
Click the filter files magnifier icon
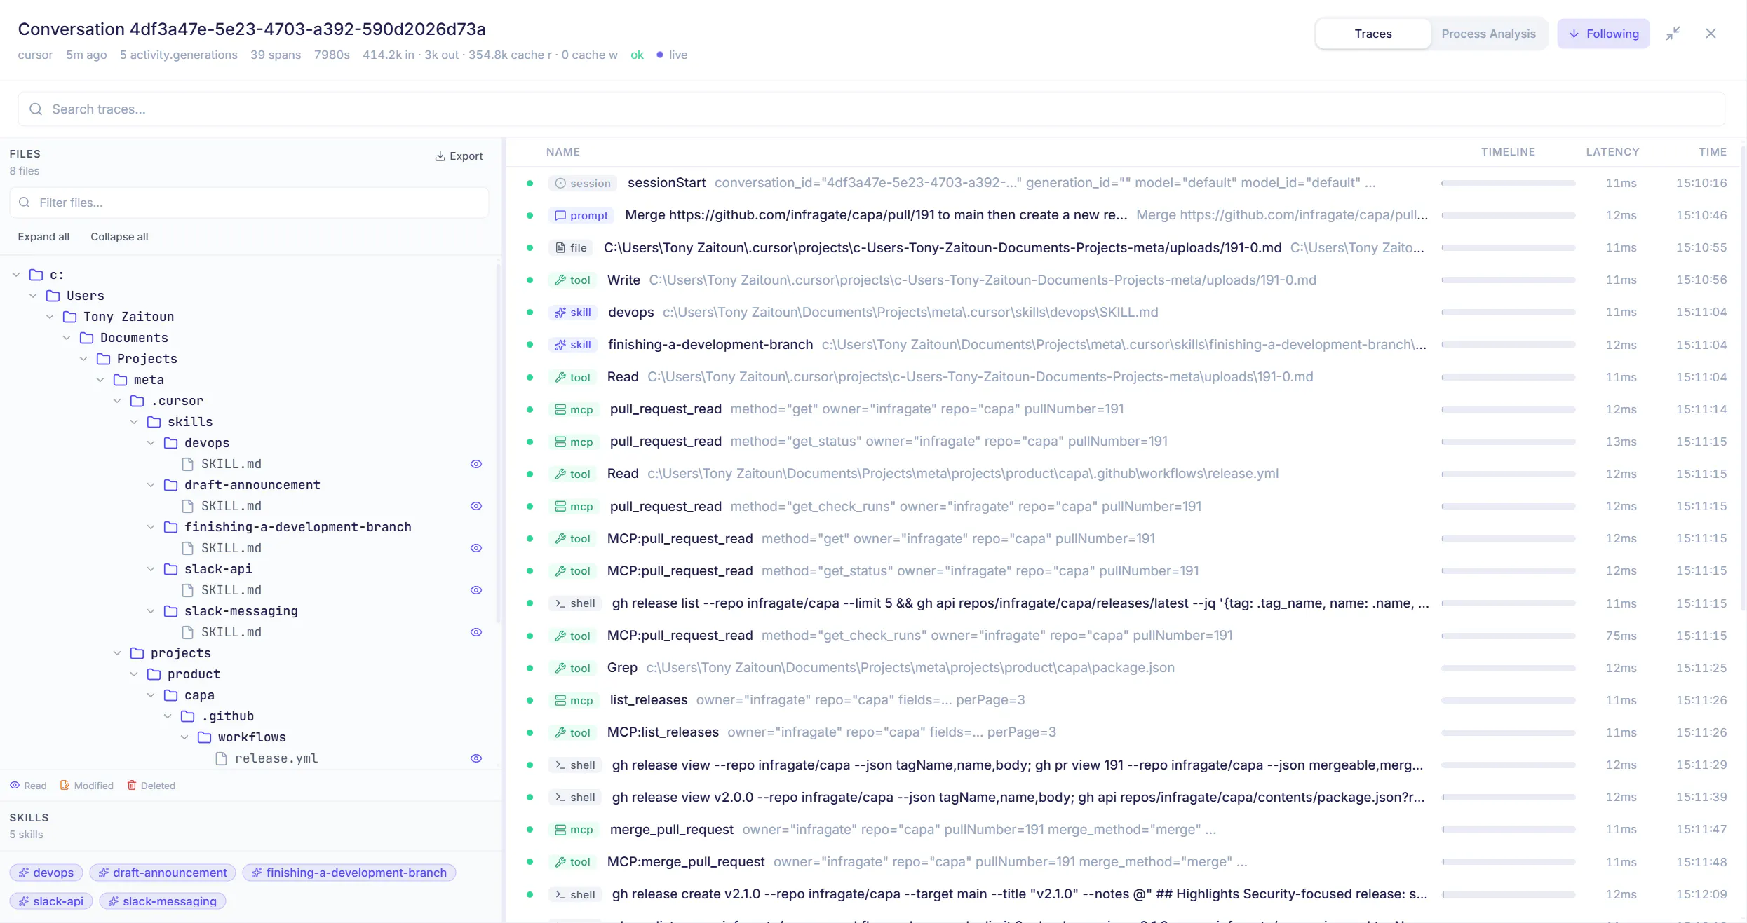(25, 203)
